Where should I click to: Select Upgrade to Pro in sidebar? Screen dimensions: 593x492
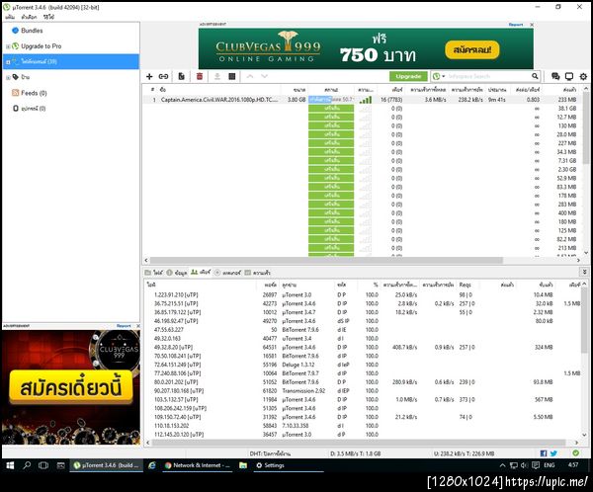(x=42, y=46)
